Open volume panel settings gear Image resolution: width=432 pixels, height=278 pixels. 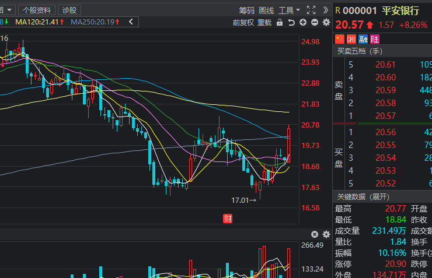[326, 234]
